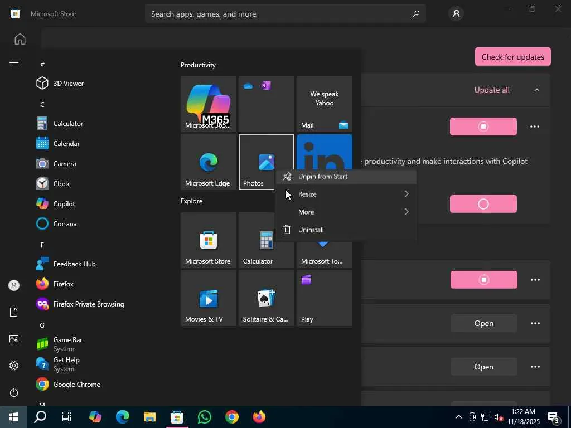This screenshot has height=428, width=571.
Task: Open more options for first updating app
Action: click(x=535, y=127)
